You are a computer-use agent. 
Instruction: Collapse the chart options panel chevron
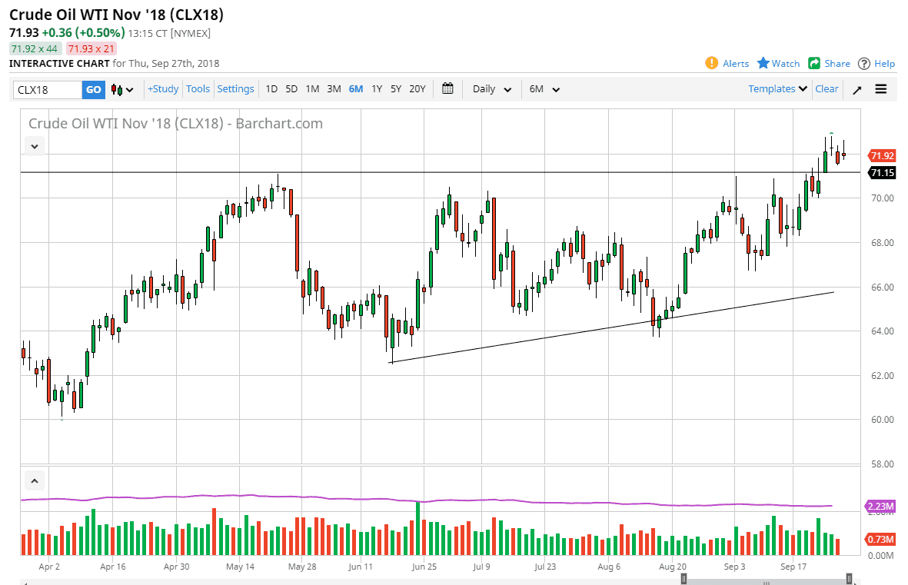[x=34, y=145]
